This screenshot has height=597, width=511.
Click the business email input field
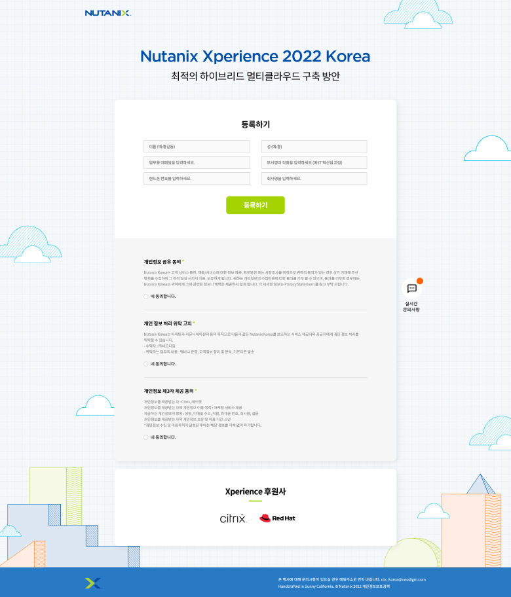point(197,162)
